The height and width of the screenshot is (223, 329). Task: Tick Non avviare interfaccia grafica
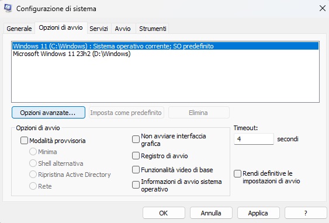click(136, 140)
